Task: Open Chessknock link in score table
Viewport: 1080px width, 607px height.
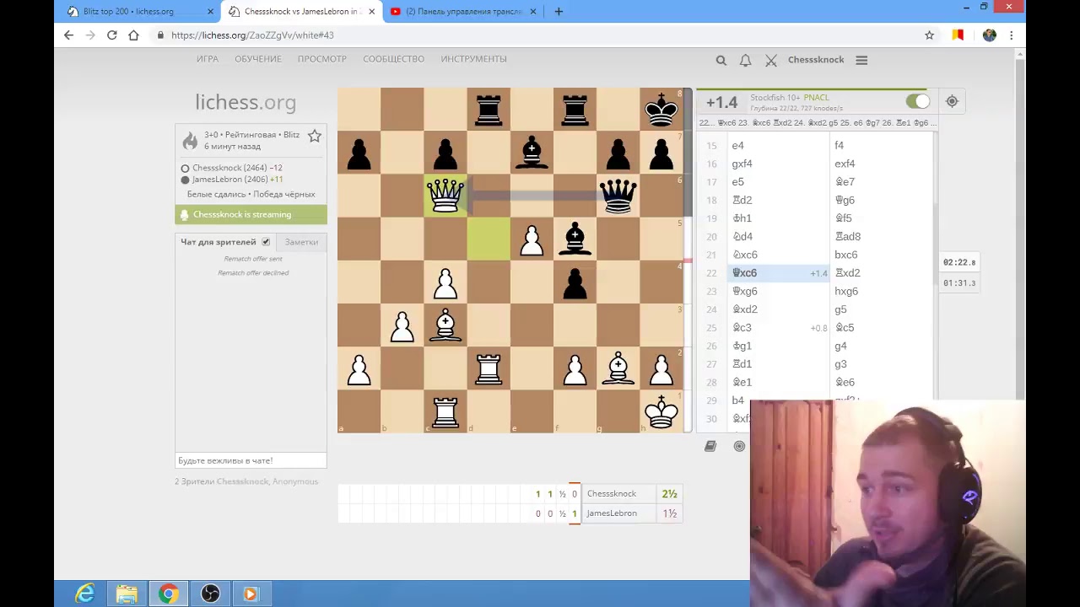Action: (612, 494)
